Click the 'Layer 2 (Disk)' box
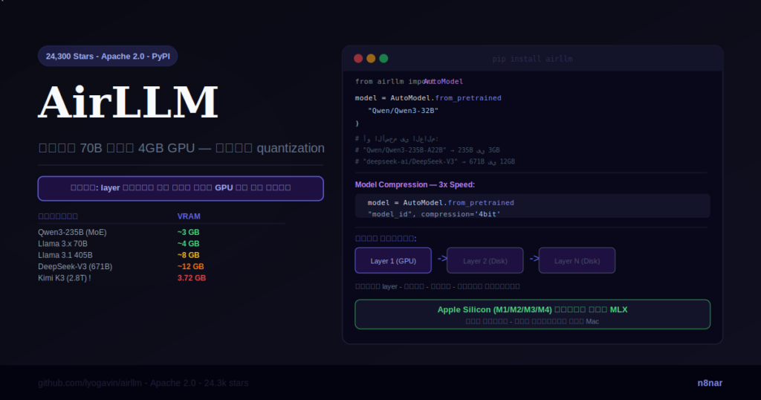The image size is (761, 400). [485, 261]
